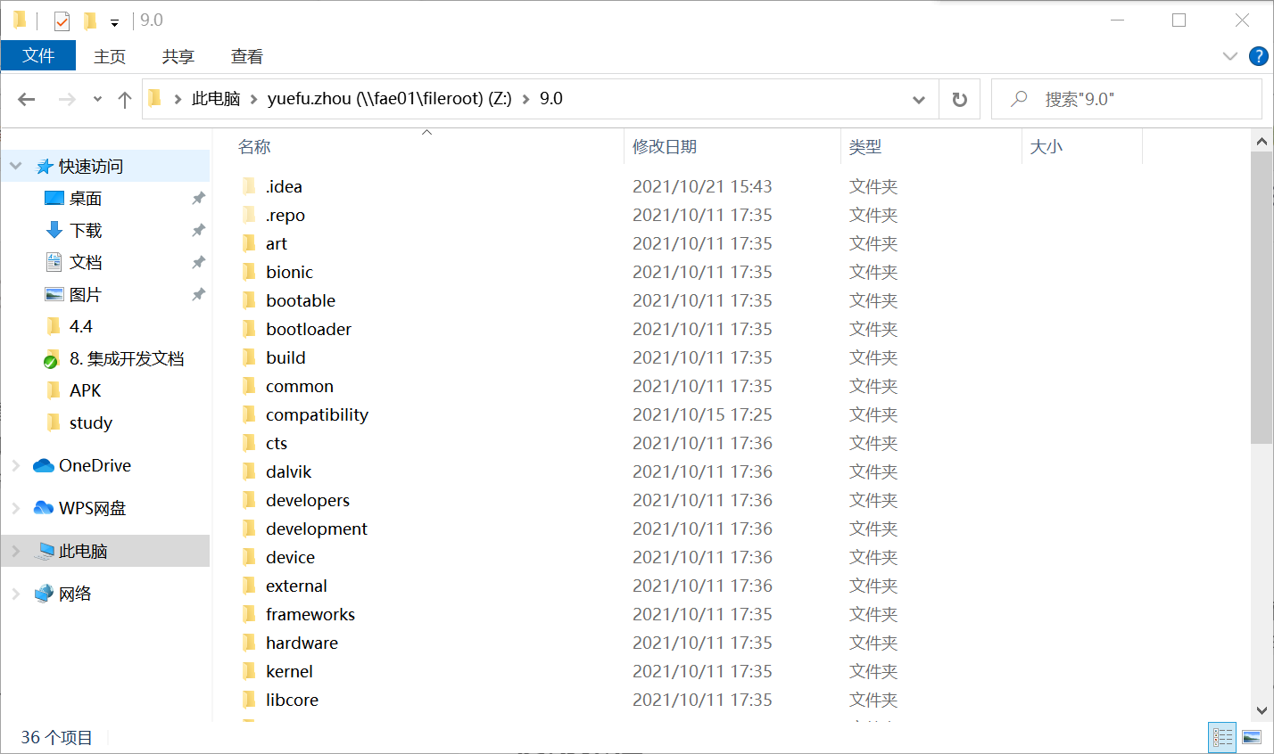Switch to the 查看 ribbon tab
Screen dimensions: 1274x754
247,56
